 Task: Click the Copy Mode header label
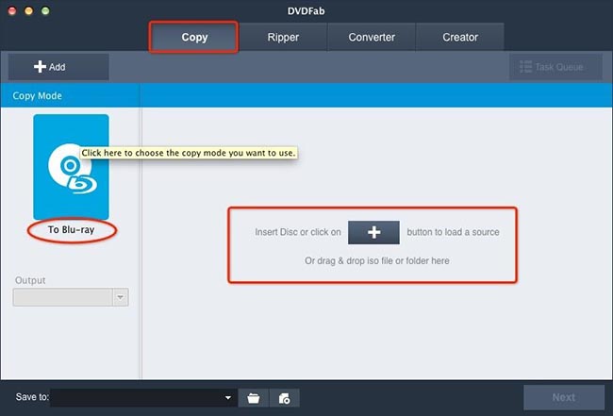37,96
